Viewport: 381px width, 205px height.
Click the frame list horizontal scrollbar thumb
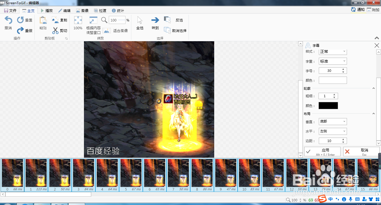tap(48, 194)
